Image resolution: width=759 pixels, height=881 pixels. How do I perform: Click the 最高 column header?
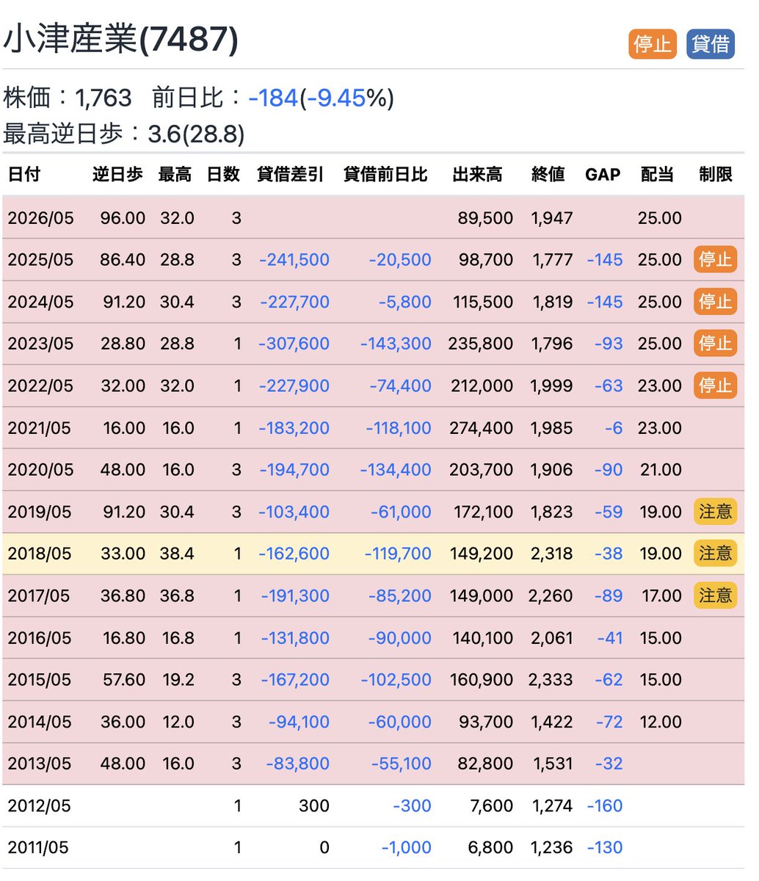pyautogui.click(x=175, y=175)
